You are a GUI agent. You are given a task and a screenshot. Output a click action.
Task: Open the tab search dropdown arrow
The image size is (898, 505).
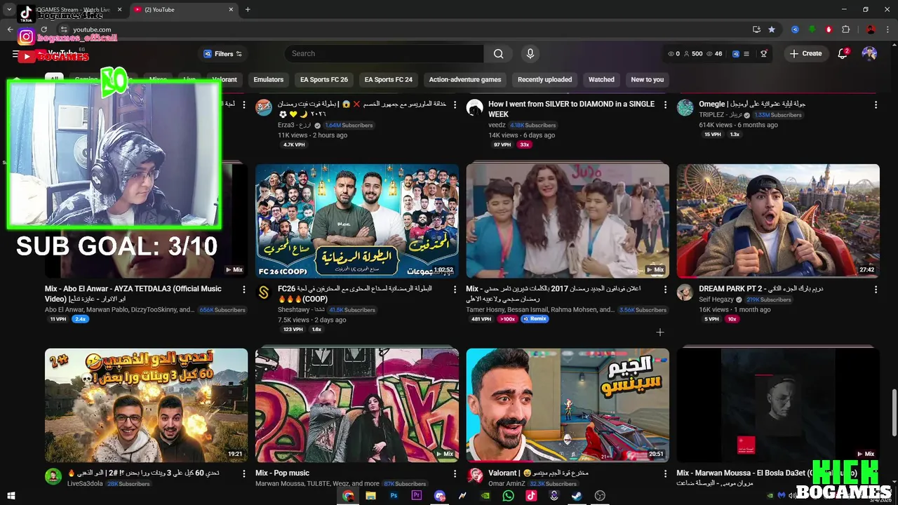coord(9,10)
